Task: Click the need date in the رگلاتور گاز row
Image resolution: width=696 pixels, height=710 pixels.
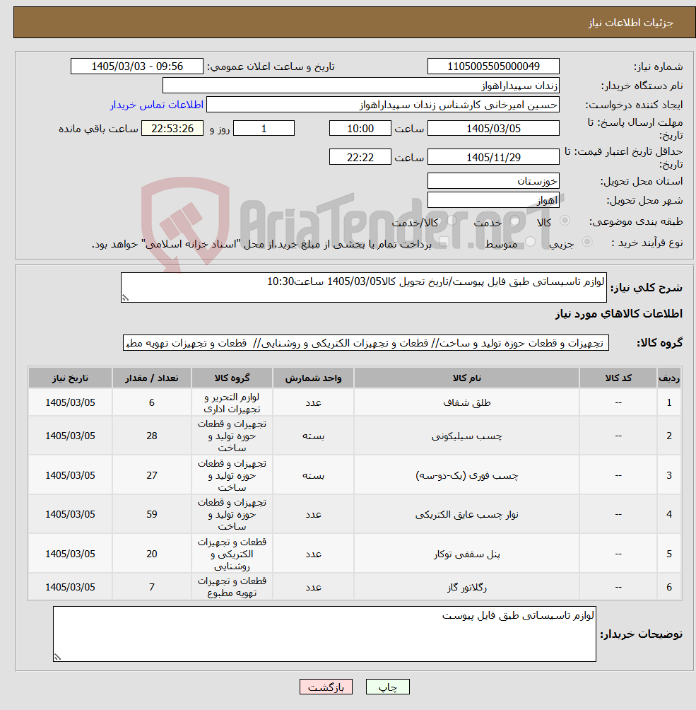Action: click(70, 587)
